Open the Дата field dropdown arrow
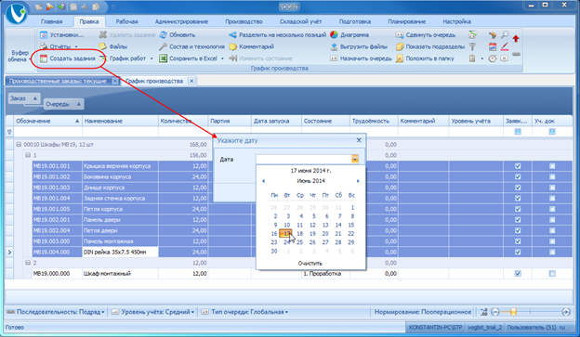The width and height of the screenshot is (580, 337). coord(355,160)
